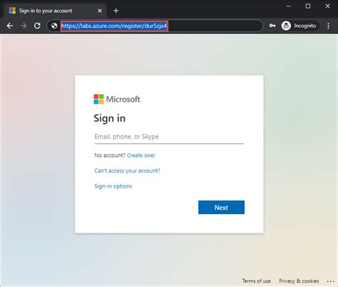Focus the Email, phone, or Skype field
This screenshot has height=287, width=338.
(169, 137)
